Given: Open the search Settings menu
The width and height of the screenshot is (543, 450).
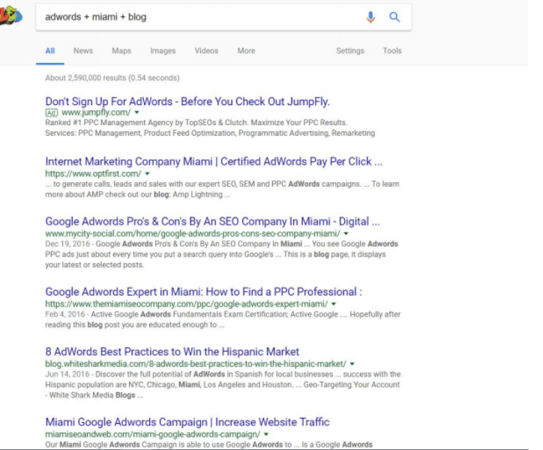Looking at the screenshot, I should coord(349,51).
